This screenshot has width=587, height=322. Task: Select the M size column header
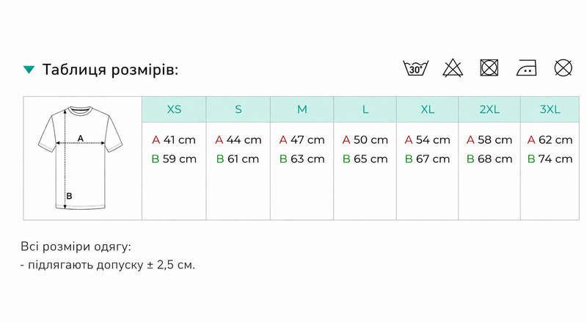[302, 109]
